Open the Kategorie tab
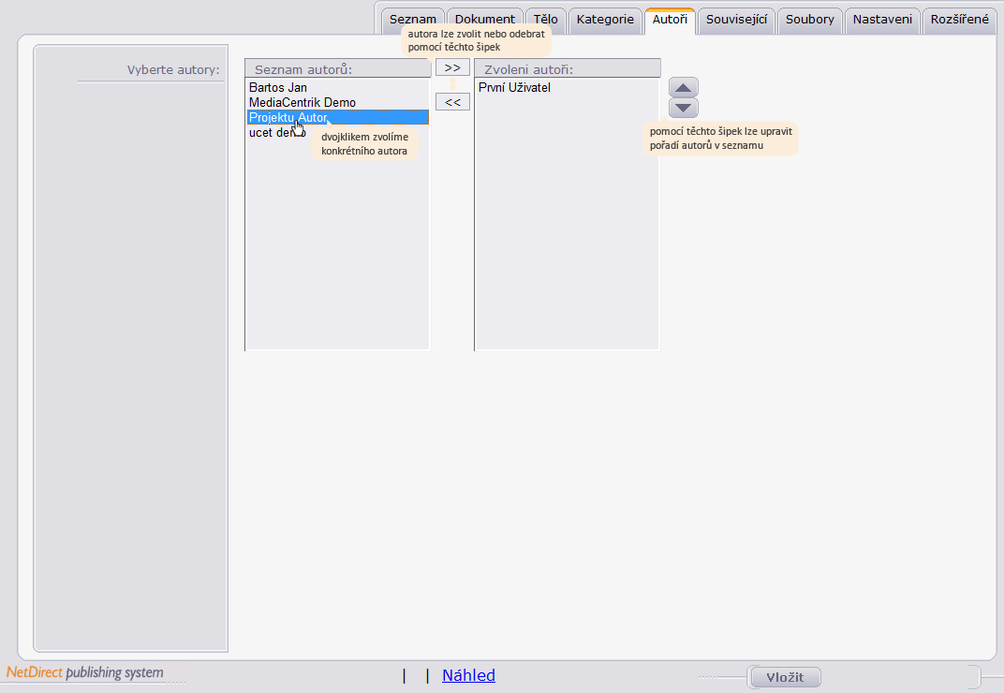The image size is (1004, 693). [605, 20]
